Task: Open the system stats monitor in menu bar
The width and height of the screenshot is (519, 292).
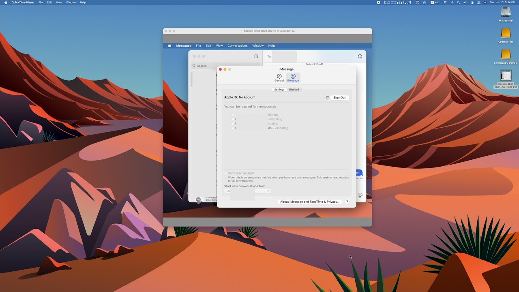Action: tap(395, 2)
